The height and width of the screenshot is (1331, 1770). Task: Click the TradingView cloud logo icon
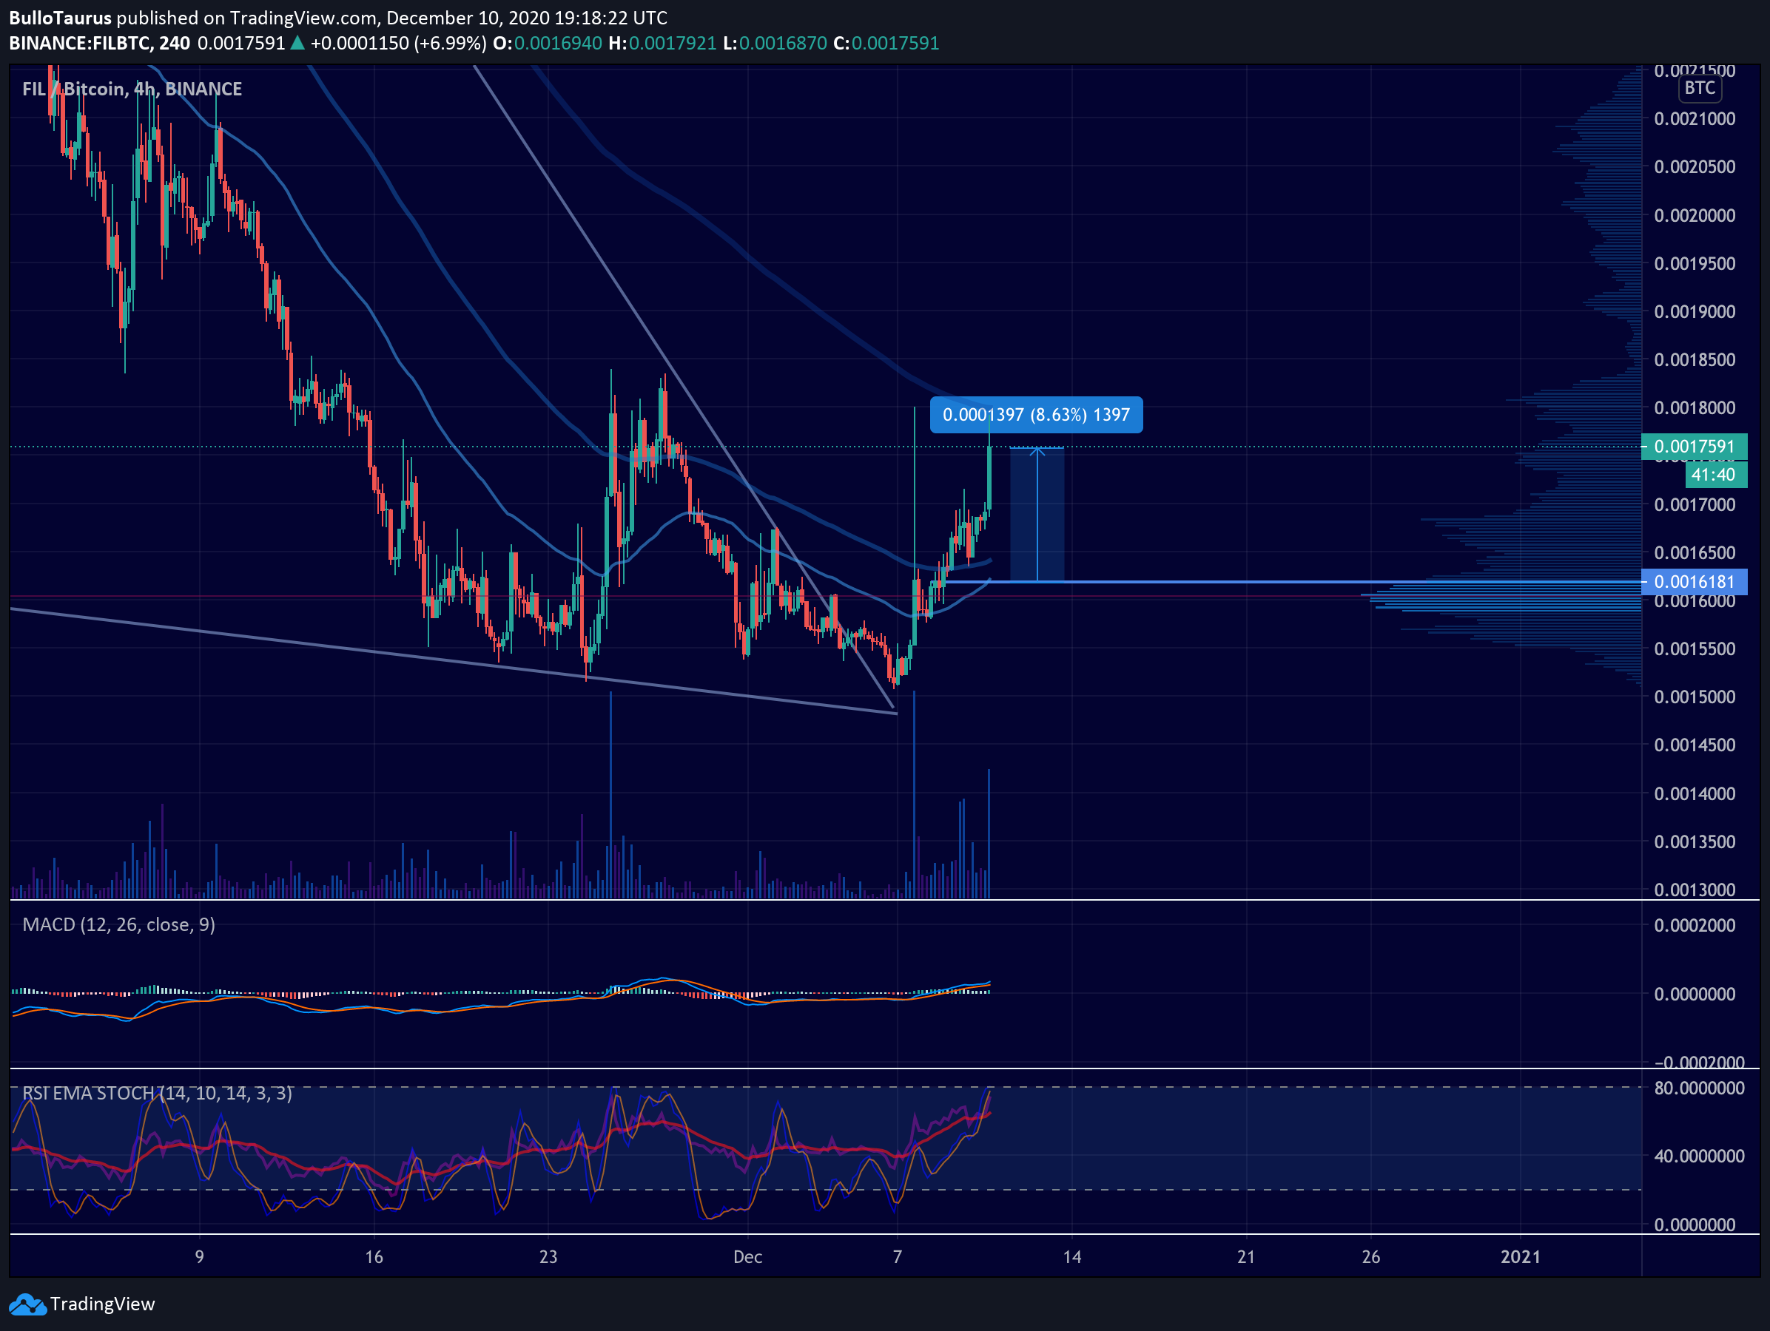tap(27, 1304)
